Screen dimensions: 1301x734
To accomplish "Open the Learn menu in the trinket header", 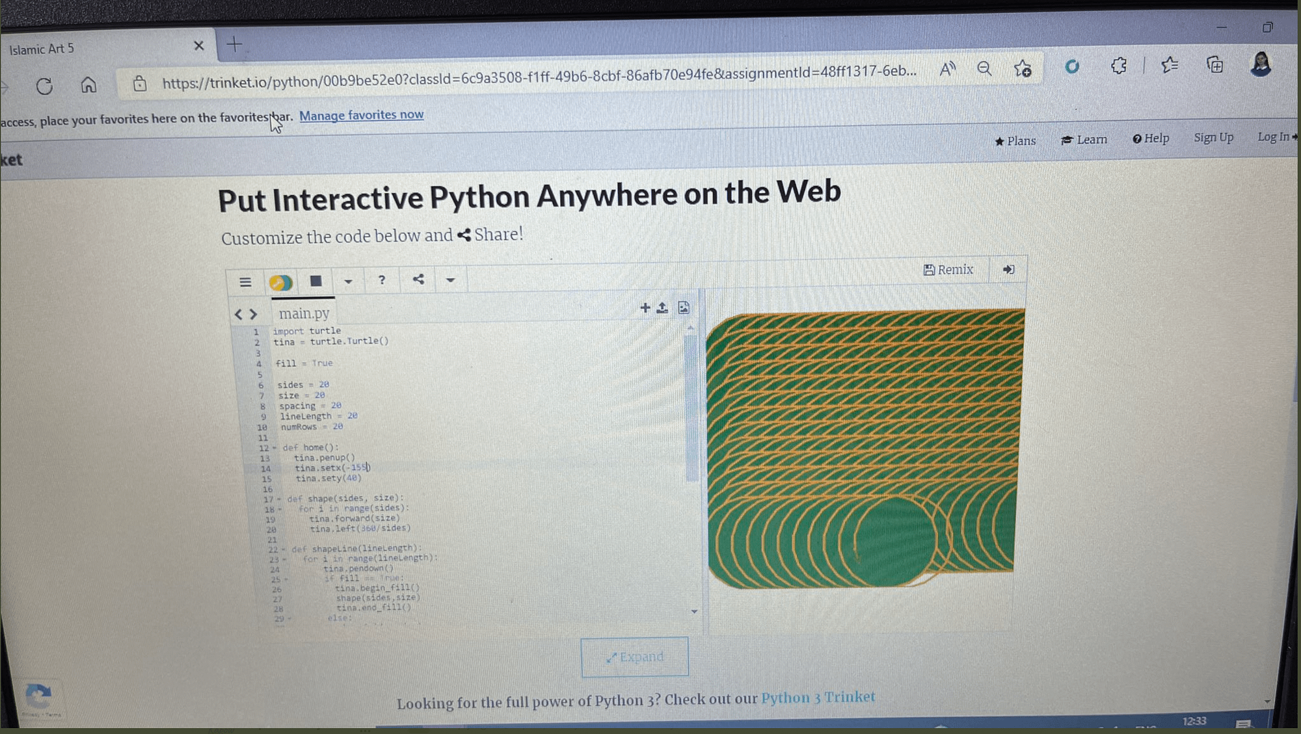I will (x=1084, y=140).
